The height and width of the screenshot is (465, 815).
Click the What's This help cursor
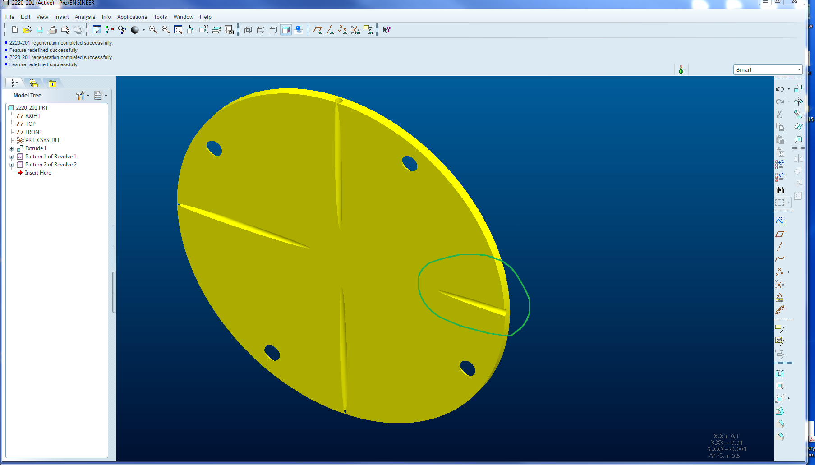(x=387, y=30)
